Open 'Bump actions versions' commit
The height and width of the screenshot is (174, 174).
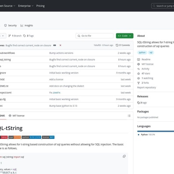tap(61, 53)
